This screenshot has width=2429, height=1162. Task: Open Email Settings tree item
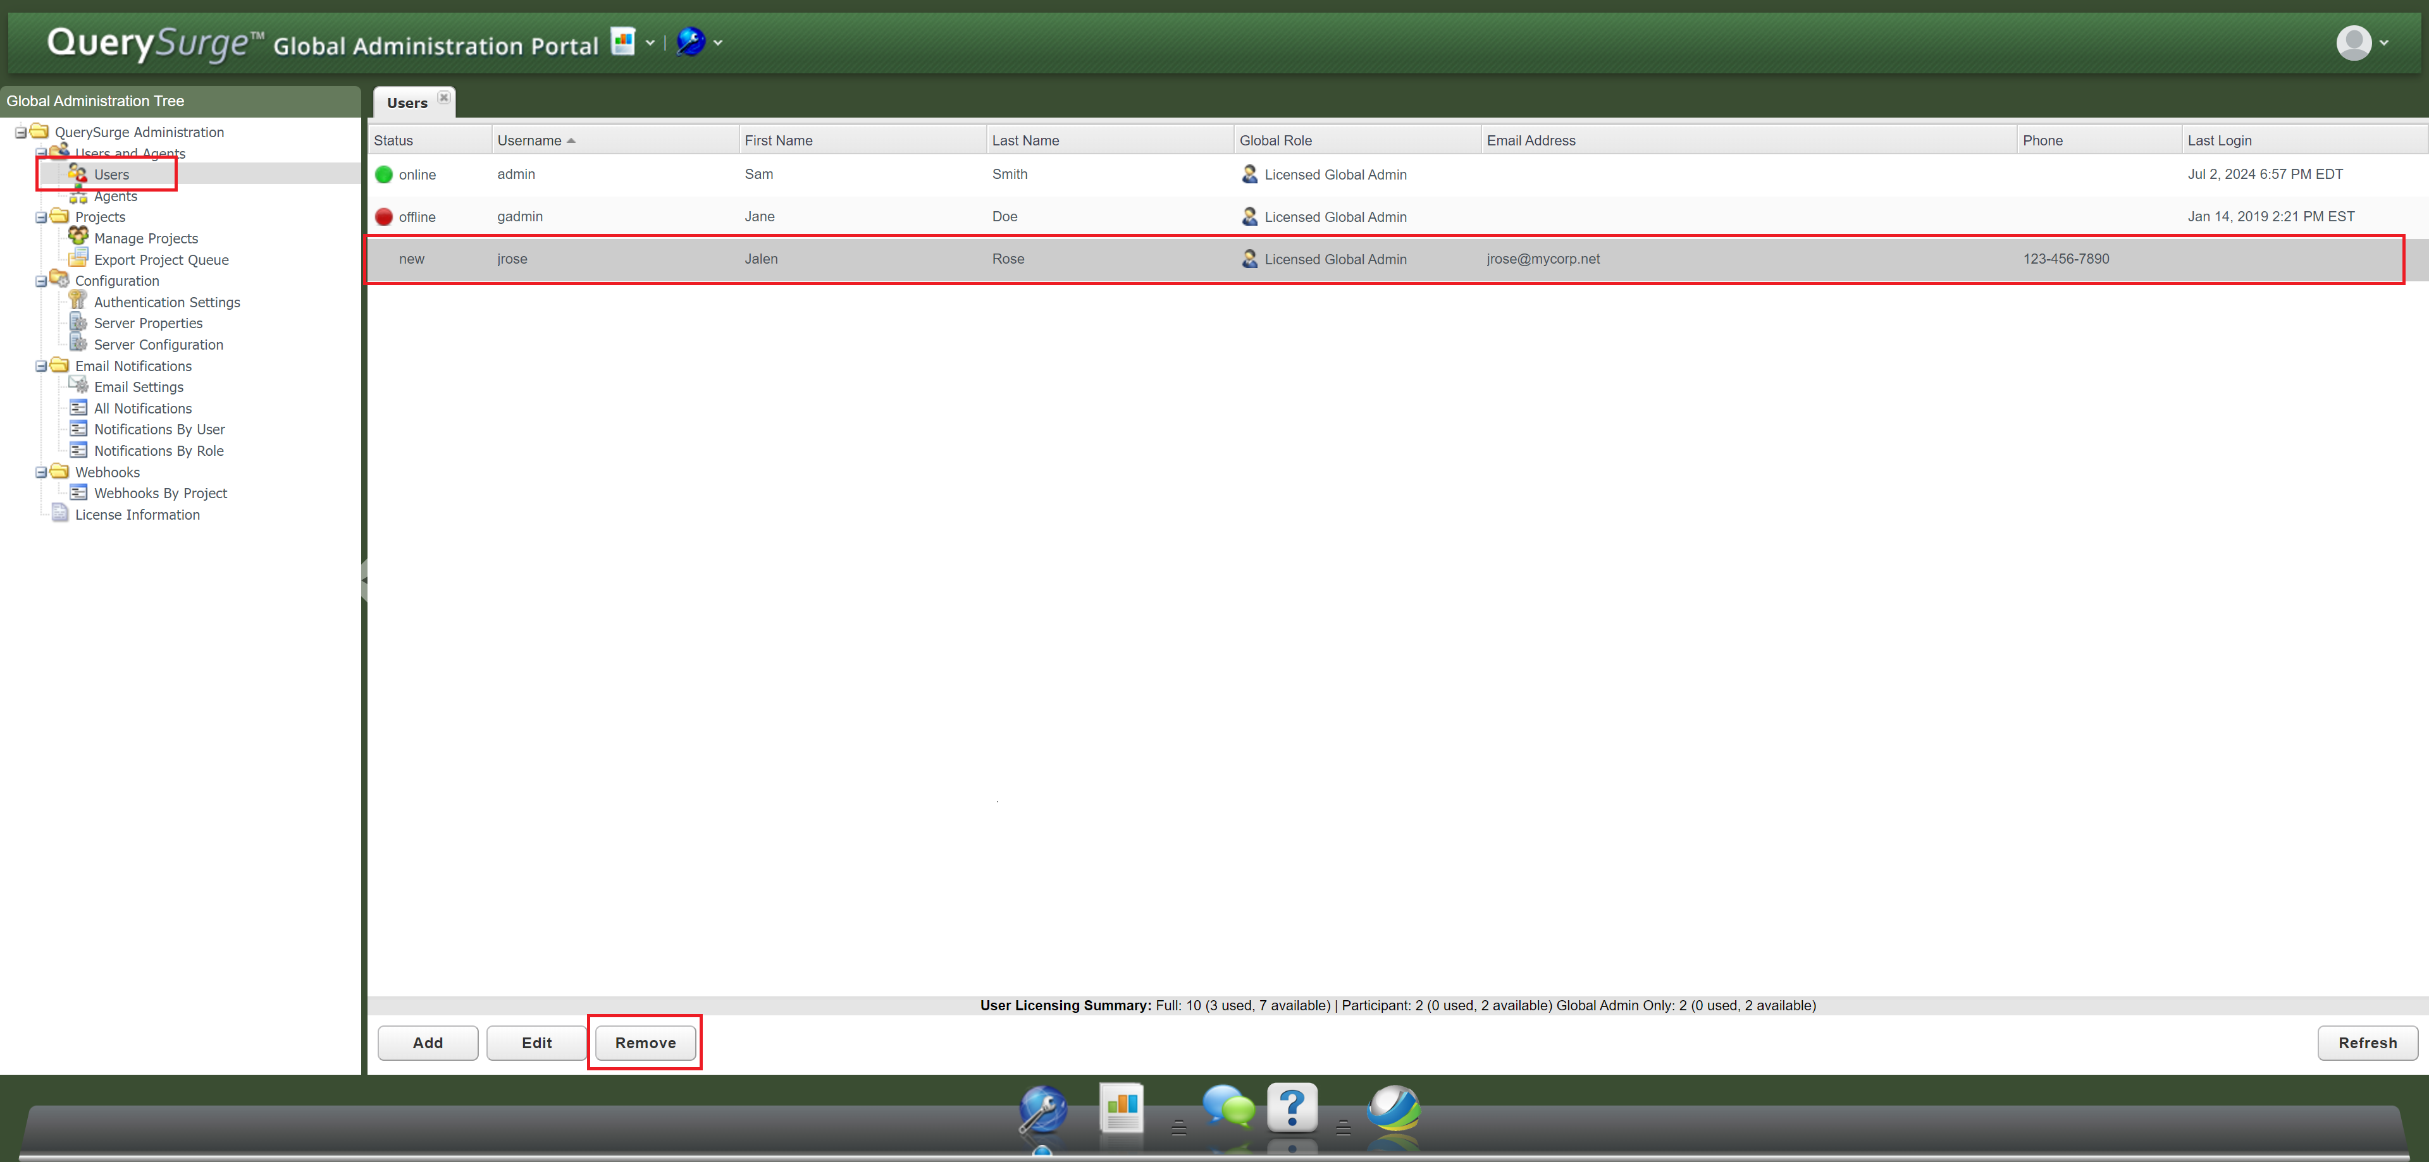(x=139, y=388)
